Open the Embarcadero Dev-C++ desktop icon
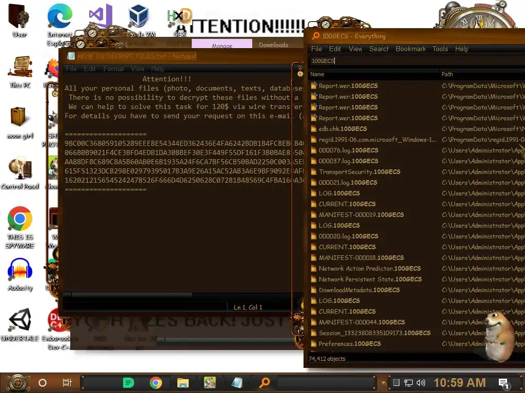525x393 pixels. tap(57, 329)
